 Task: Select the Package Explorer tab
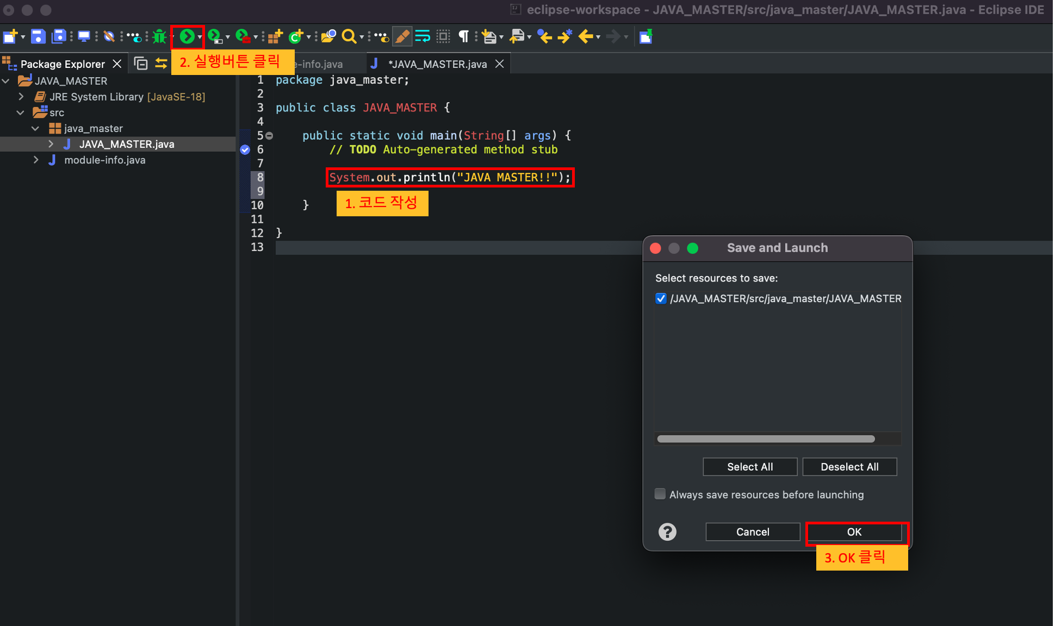(x=62, y=64)
